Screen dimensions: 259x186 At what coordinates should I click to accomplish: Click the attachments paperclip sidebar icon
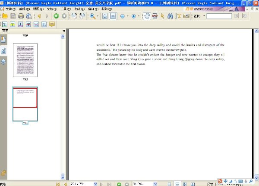tap(3, 173)
